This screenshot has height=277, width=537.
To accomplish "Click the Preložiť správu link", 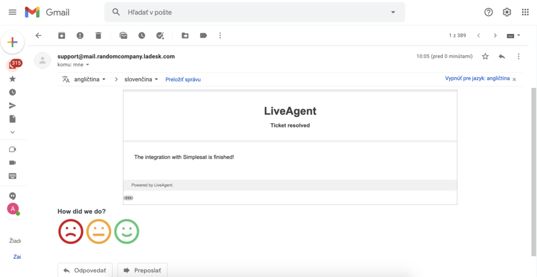I will pyautogui.click(x=183, y=79).
